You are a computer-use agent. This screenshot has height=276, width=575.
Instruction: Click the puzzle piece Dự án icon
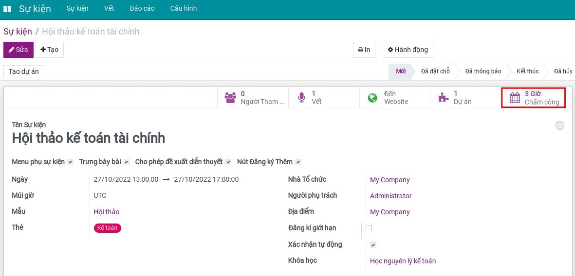(x=443, y=98)
